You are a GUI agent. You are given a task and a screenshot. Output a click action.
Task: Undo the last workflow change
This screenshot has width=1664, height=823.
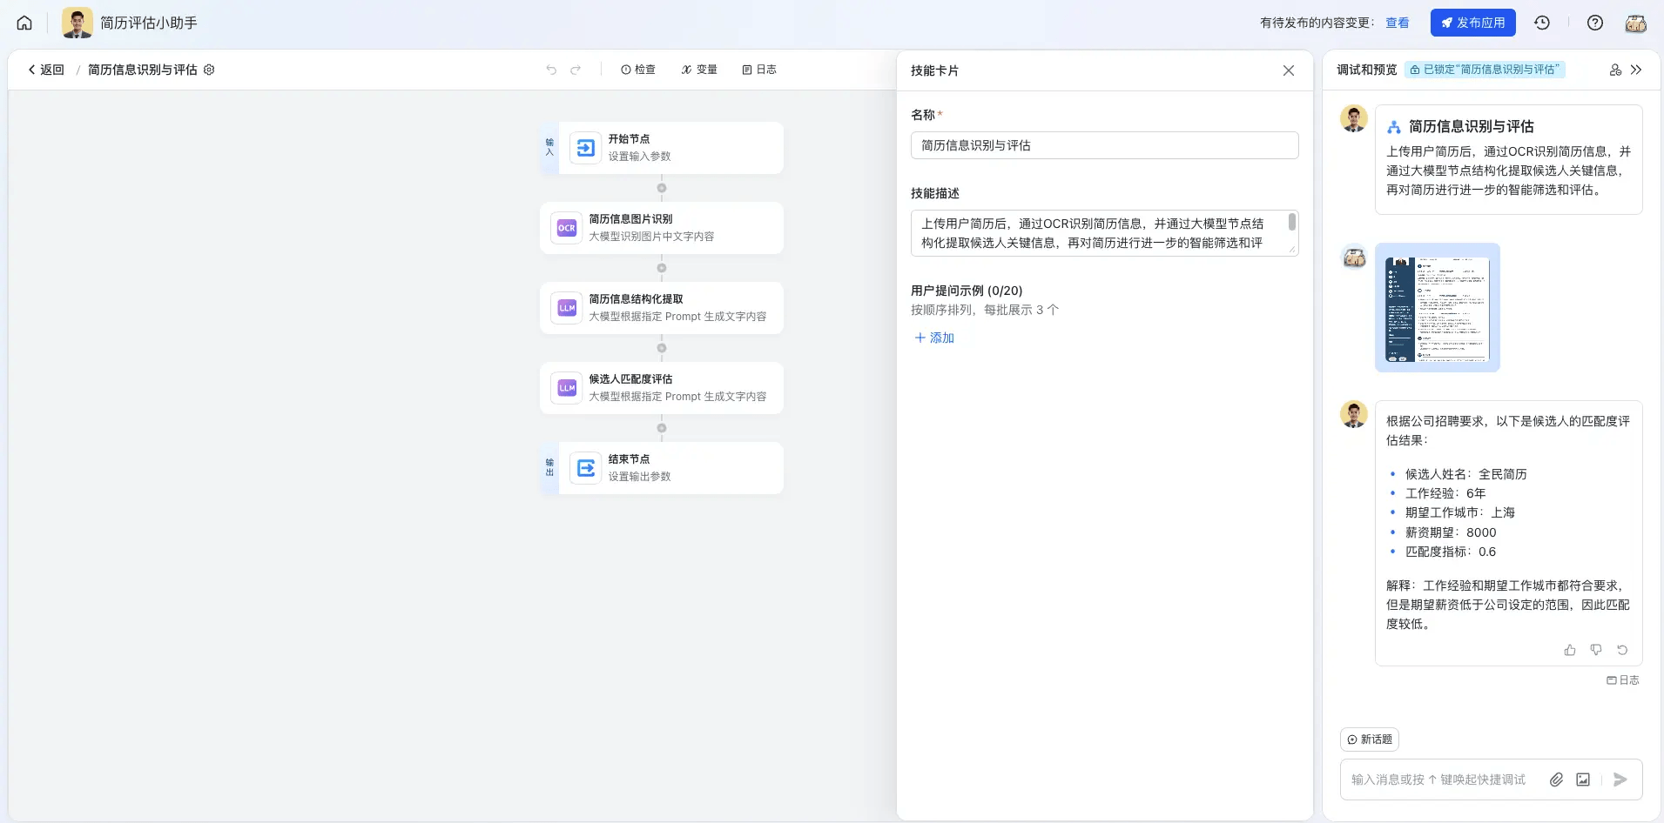(x=551, y=70)
